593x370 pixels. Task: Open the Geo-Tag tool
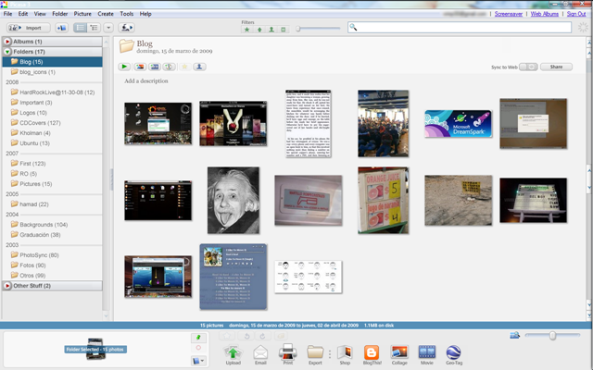[454, 355]
